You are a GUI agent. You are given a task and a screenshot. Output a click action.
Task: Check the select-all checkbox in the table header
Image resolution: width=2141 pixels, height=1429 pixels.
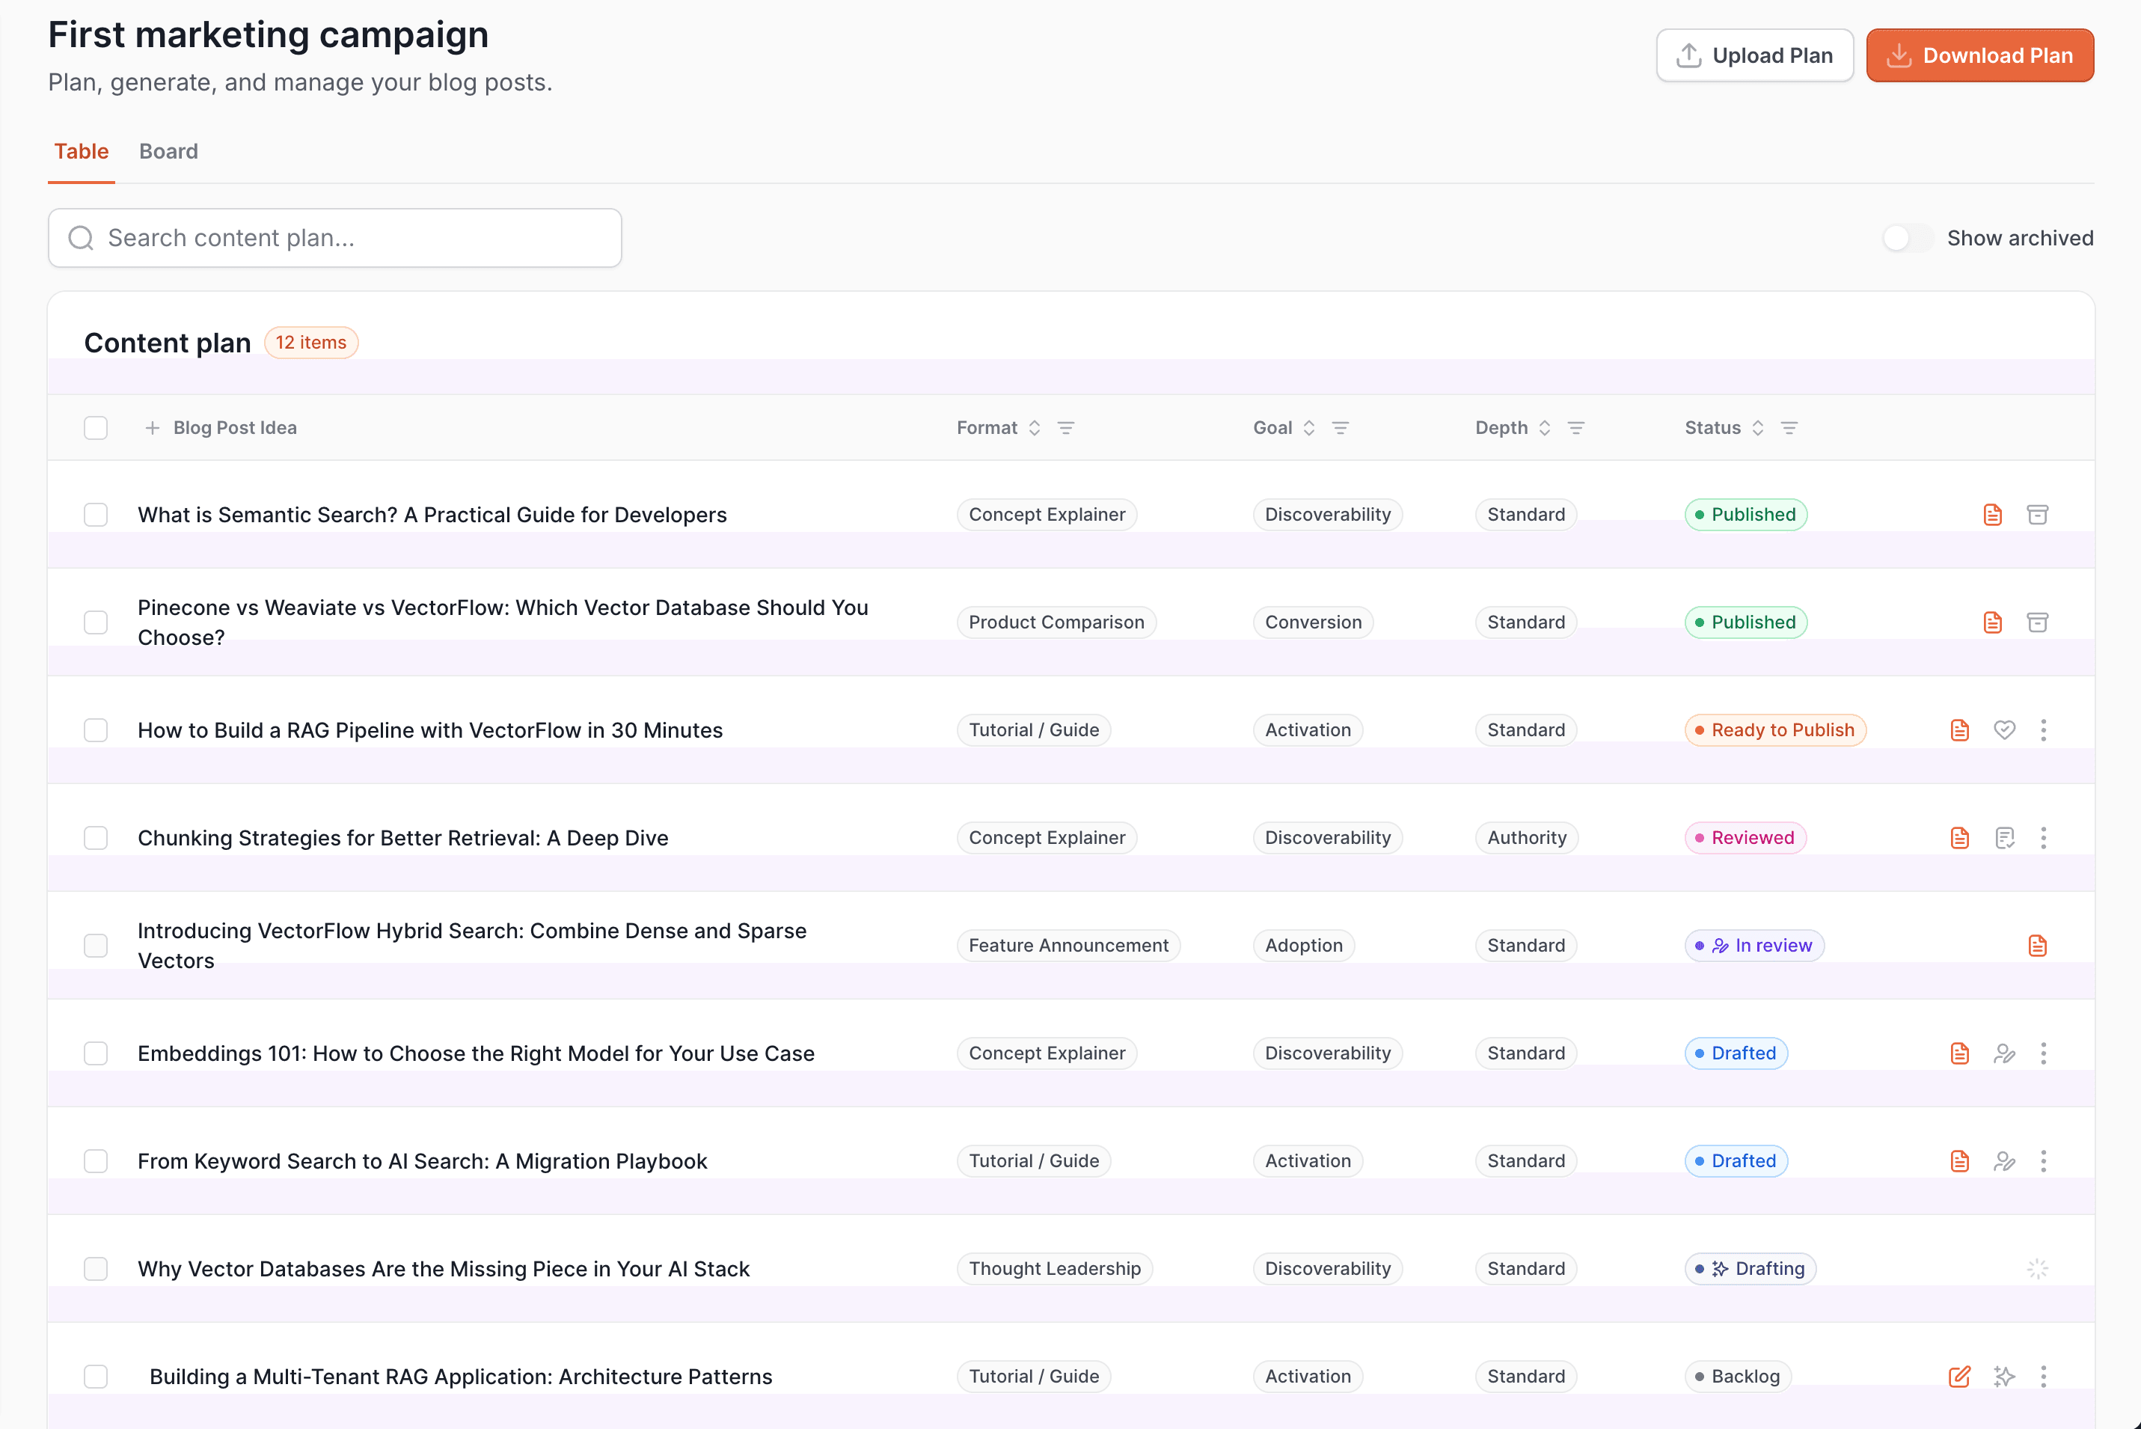click(96, 427)
